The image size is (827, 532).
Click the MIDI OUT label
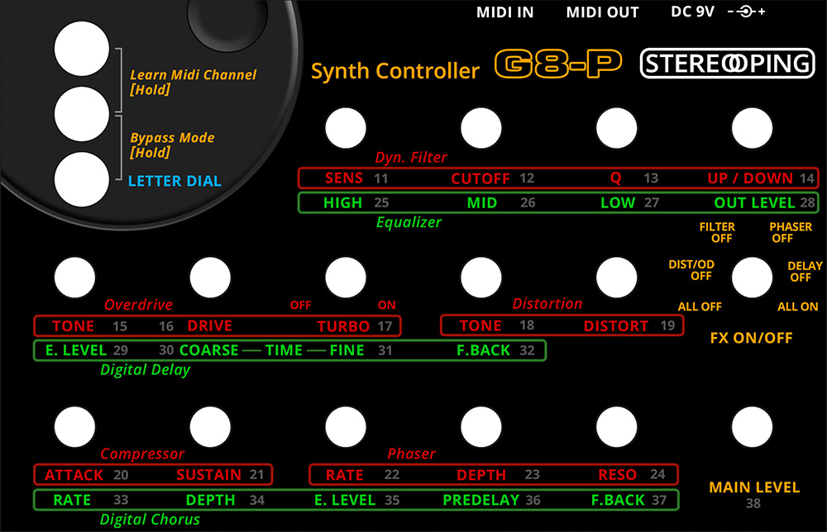[x=602, y=12]
